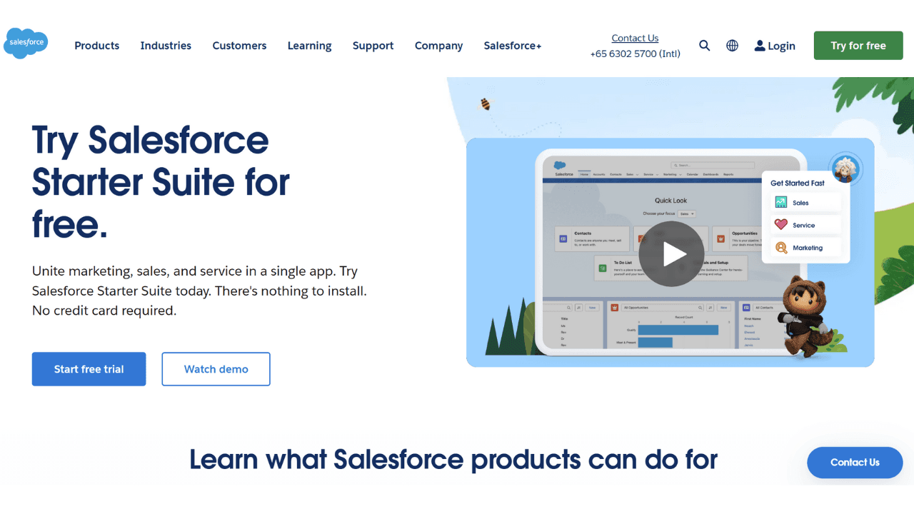914x514 pixels.
Task: Click the Login person icon
Action: tap(760, 46)
